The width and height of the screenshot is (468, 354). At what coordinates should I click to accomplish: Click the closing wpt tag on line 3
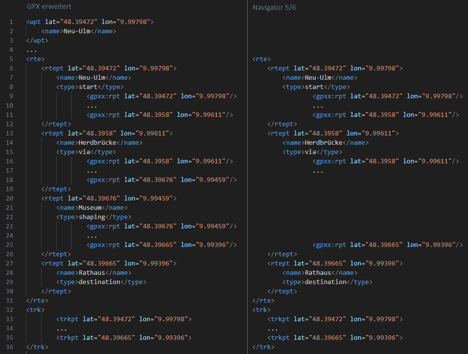pyautogui.click(x=37, y=41)
